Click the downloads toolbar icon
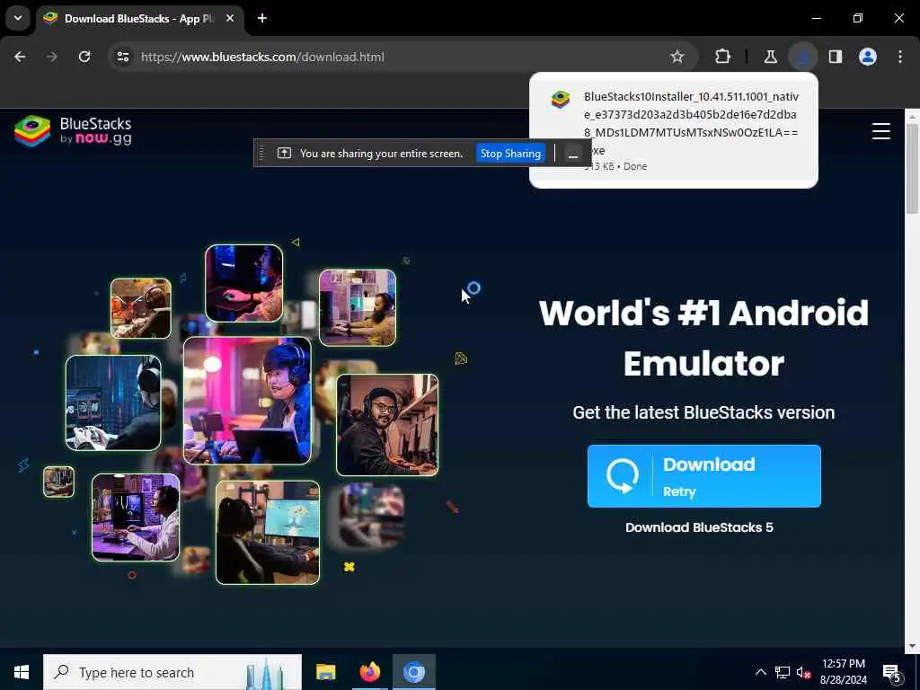The image size is (920, 690). [x=802, y=57]
